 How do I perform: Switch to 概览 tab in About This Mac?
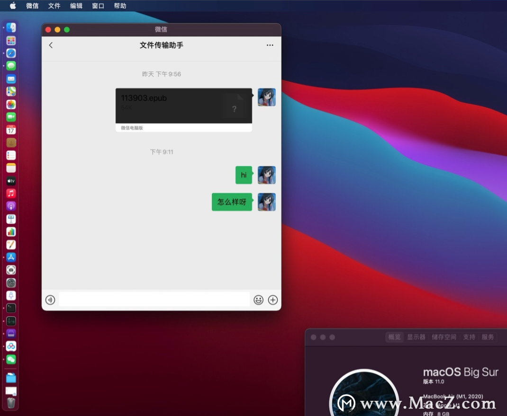point(395,337)
